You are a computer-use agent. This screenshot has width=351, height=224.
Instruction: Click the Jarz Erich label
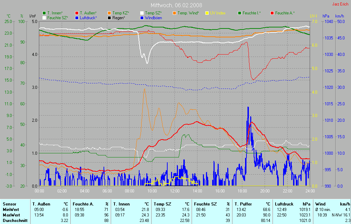340,4
